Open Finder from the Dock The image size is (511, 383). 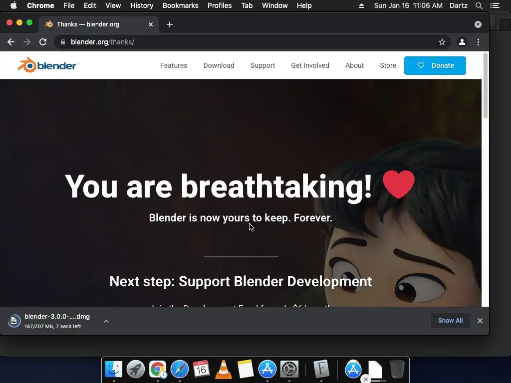click(x=114, y=370)
